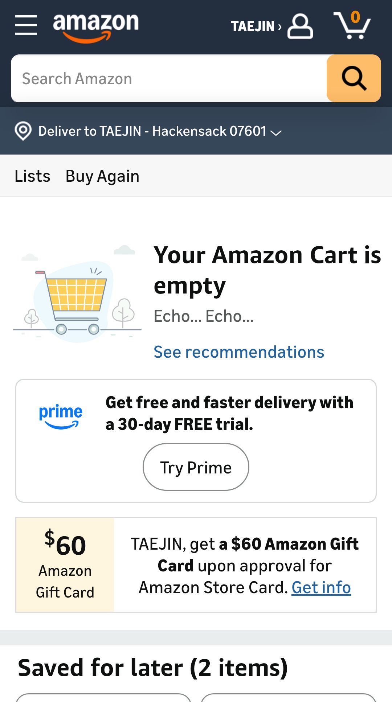Click the Amazon logo
The width and height of the screenshot is (392, 702).
coord(96,26)
